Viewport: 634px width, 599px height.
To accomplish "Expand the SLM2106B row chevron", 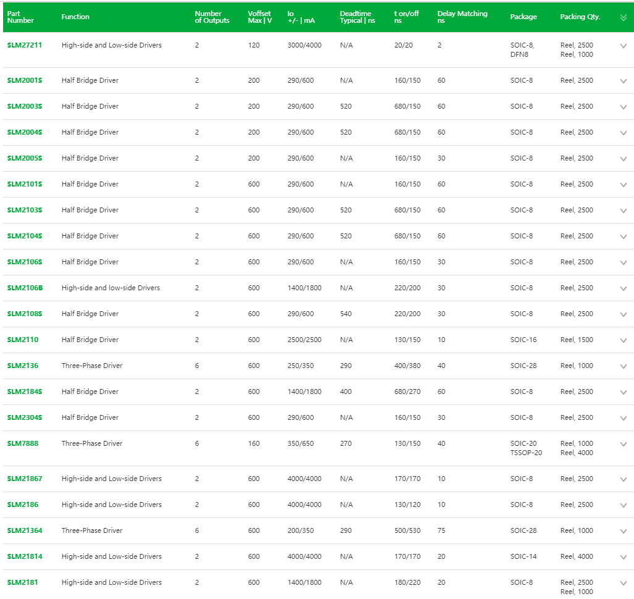I will [x=623, y=288].
